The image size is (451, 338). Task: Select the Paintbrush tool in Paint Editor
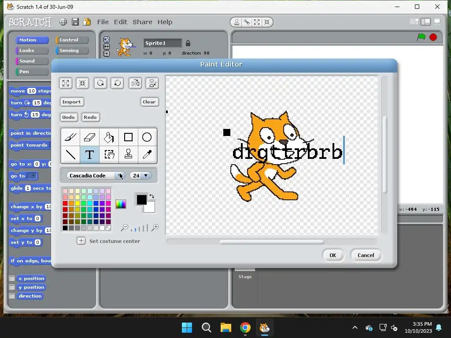[70, 137]
